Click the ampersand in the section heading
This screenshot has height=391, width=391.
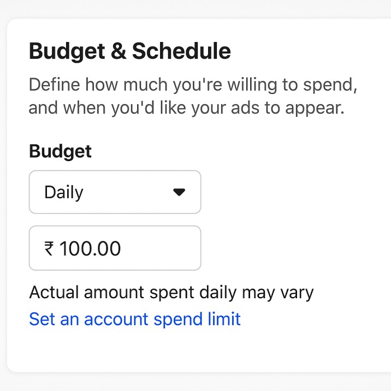[115, 51]
